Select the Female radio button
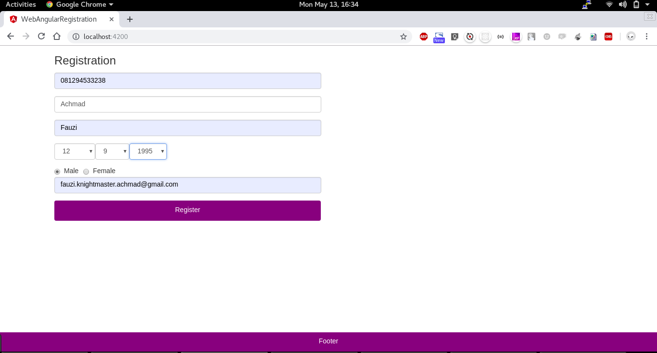 [x=86, y=172]
